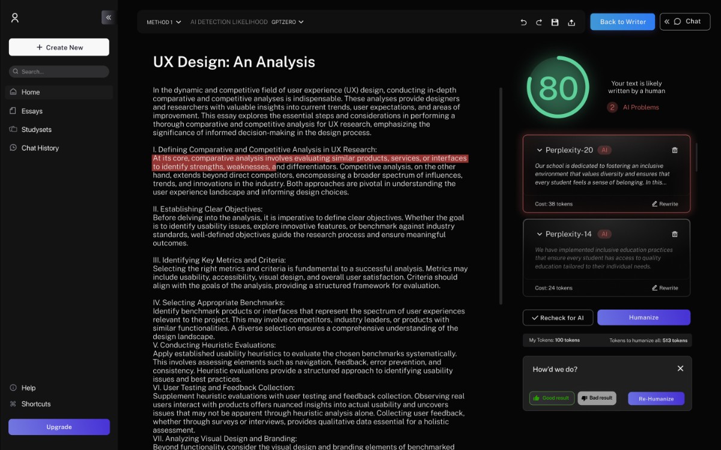Open the METHOD 1 dropdown
Screen dimensions: 721x450
click(x=164, y=22)
